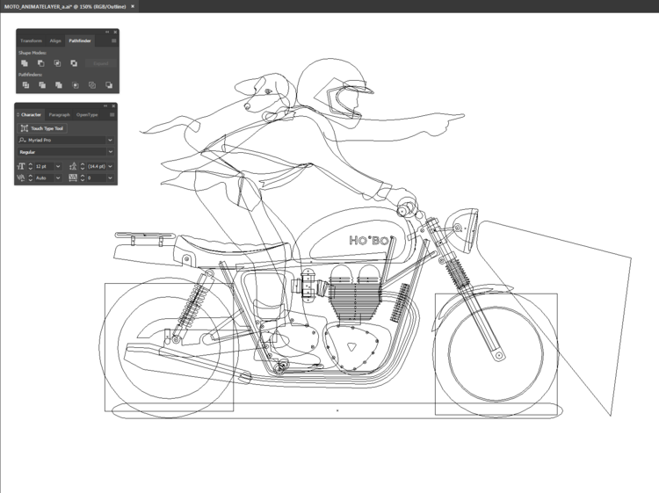This screenshot has width=659, height=493.
Task: Apply the Outline pathfinder
Action: [x=92, y=85]
